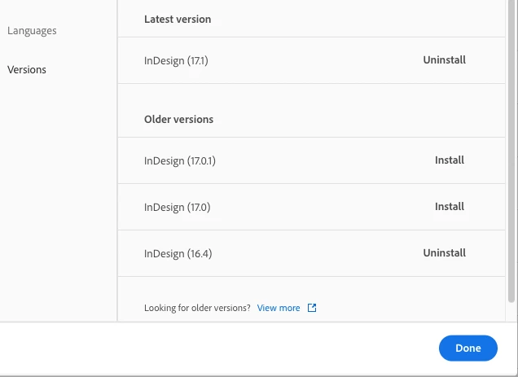518x377 pixels.
Task: Click the blue Done button
Action: coord(468,348)
